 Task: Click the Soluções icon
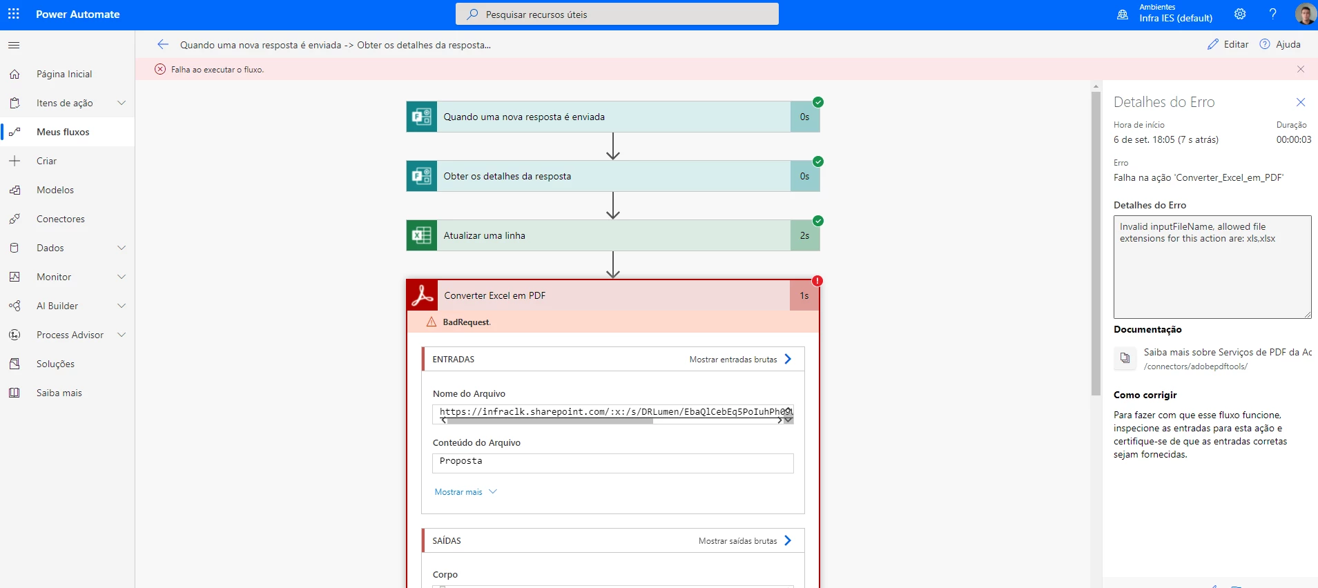click(14, 364)
